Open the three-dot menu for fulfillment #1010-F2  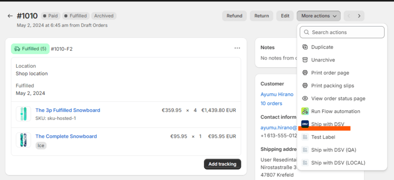[x=237, y=48]
